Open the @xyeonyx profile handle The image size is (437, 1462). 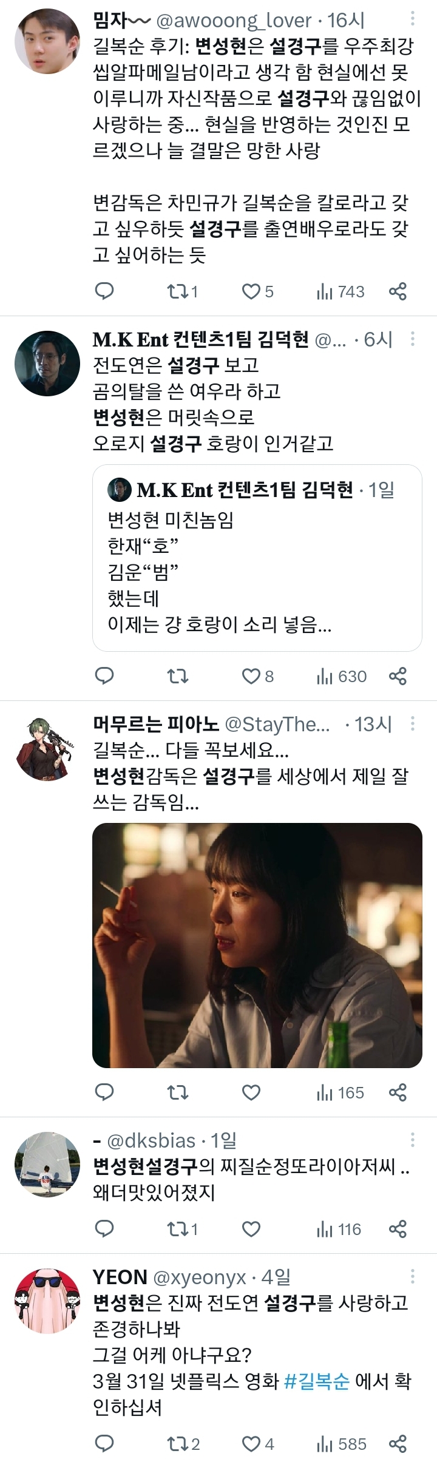(x=200, y=1277)
